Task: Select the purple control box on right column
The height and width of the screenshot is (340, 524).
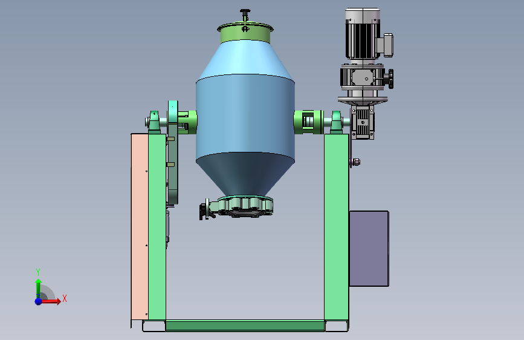Action: coord(369,249)
